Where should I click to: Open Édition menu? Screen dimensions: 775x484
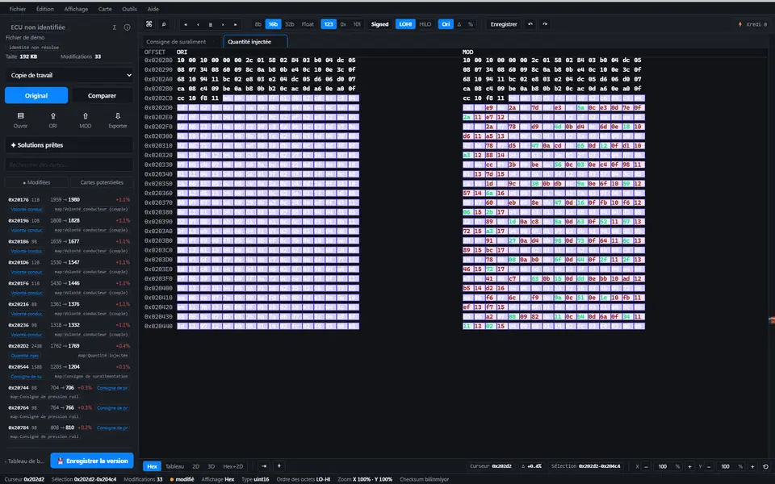pyautogui.click(x=45, y=9)
